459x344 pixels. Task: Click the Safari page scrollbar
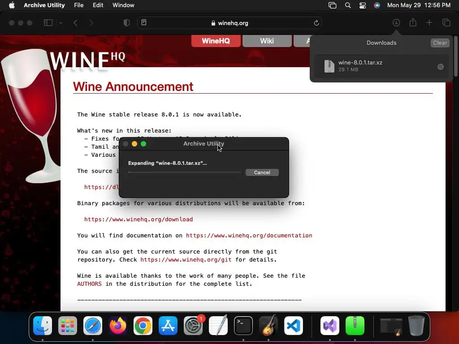pos(456,56)
